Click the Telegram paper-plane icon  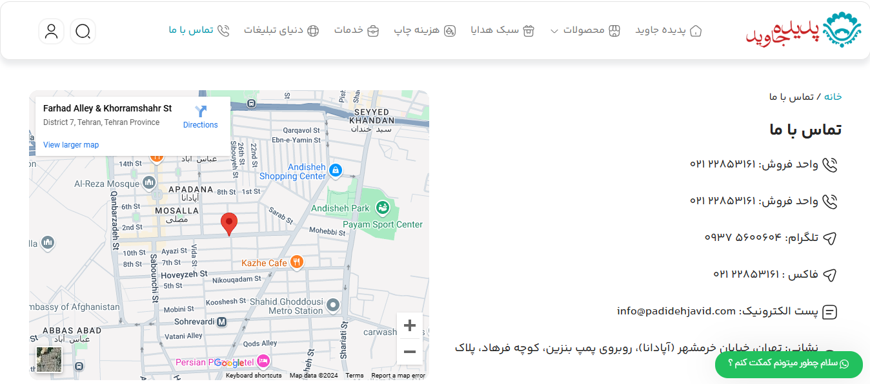[x=830, y=238]
